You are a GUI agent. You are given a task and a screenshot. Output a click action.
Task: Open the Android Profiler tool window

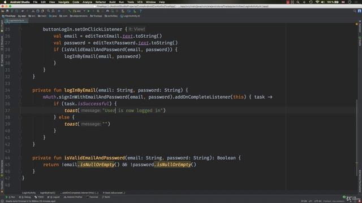[73, 197]
